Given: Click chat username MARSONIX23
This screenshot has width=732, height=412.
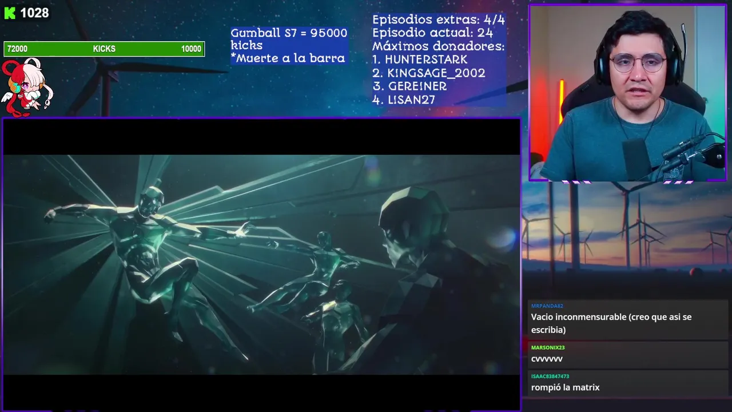Looking at the screenshot, I should coord(548,347).
